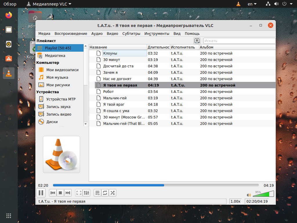
Task: Open Firefox from the dock
Action: (x=9, y=15)
